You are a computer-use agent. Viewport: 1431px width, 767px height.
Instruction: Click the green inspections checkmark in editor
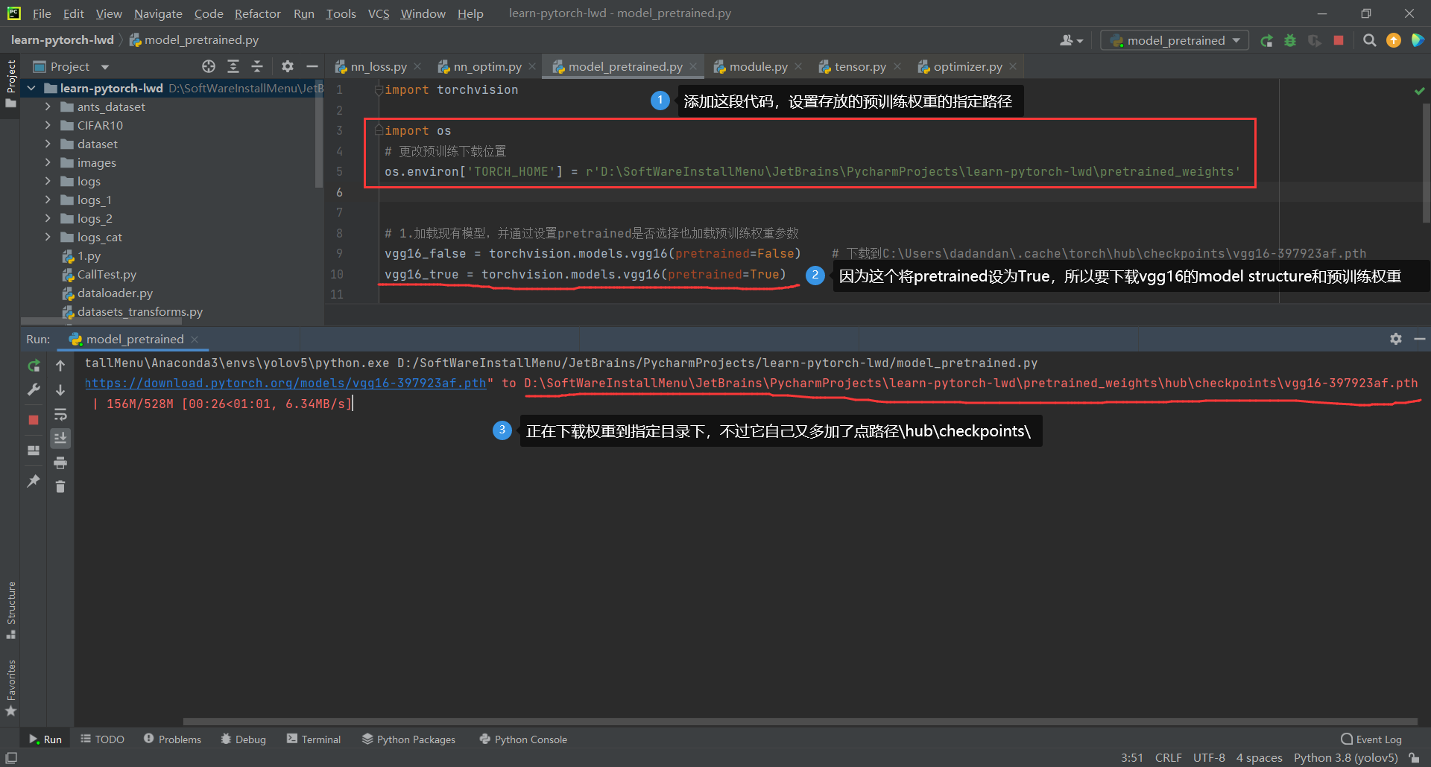tap(1419, 91)
